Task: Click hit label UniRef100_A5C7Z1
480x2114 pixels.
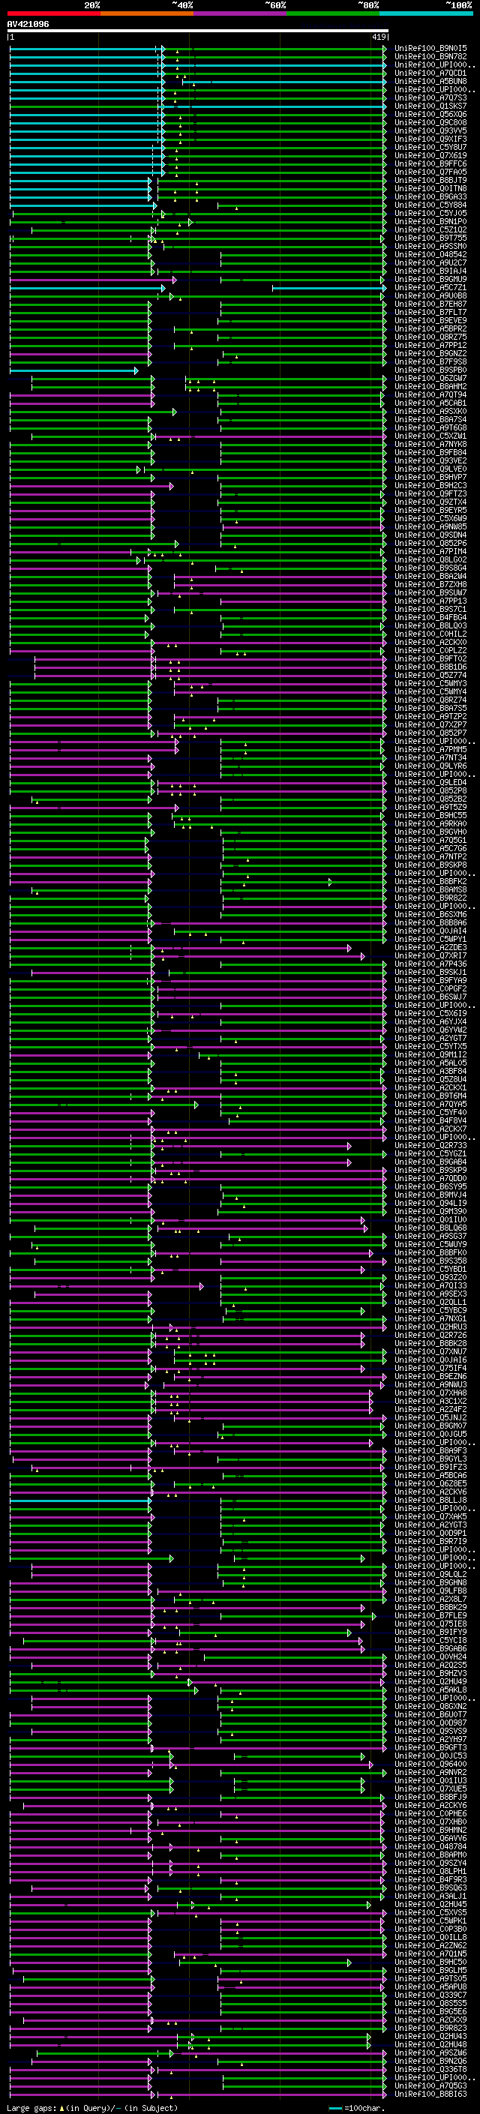Action: [x=430, y=288]
